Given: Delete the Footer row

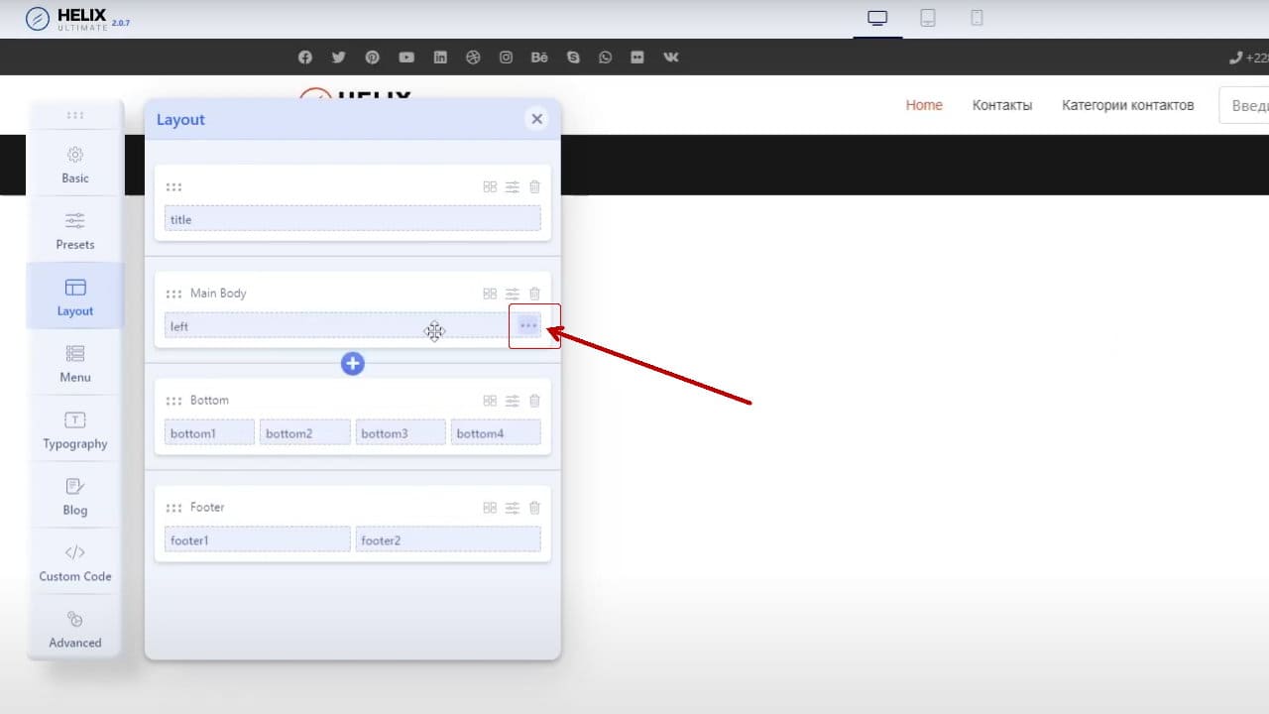Looking at the screenshot, I should (535, 508).
